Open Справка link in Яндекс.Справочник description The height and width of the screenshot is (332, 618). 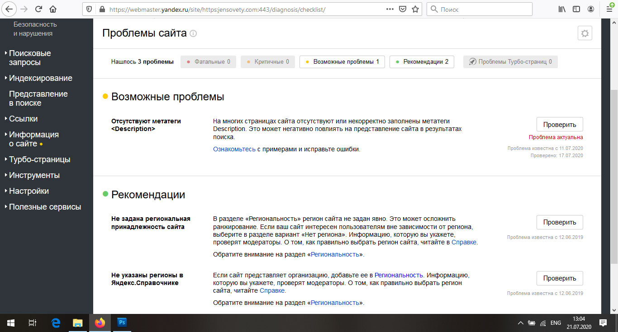point(272,290)
